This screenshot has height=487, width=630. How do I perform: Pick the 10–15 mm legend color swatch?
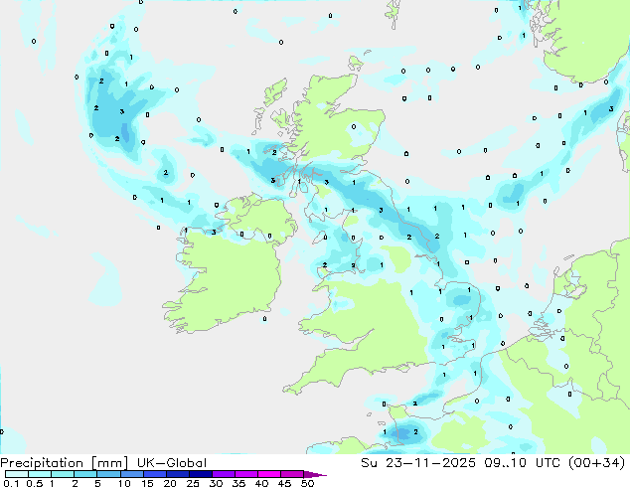(131, 474)
